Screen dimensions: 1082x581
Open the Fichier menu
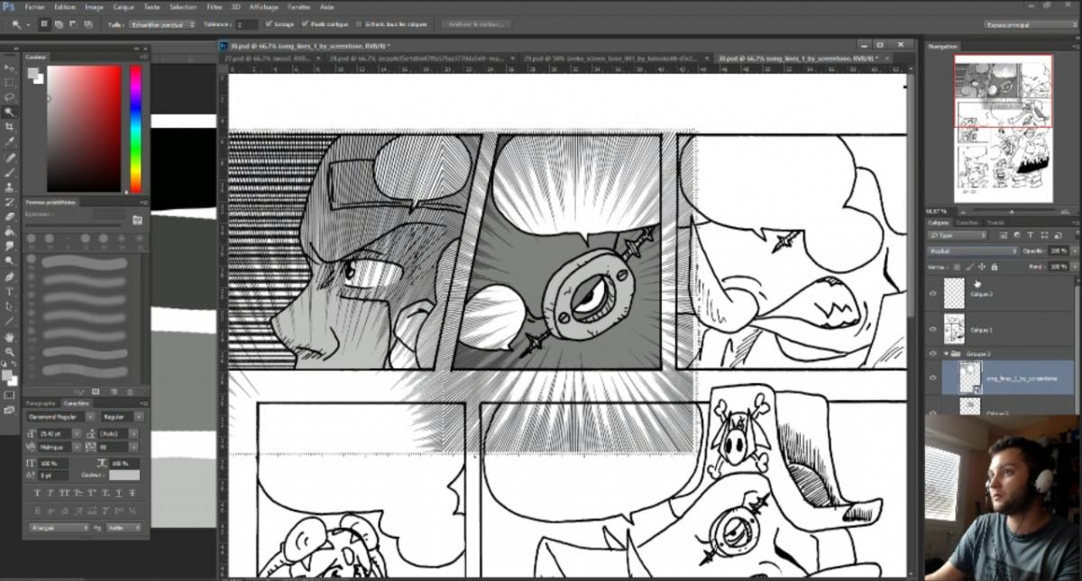point(35,6)
